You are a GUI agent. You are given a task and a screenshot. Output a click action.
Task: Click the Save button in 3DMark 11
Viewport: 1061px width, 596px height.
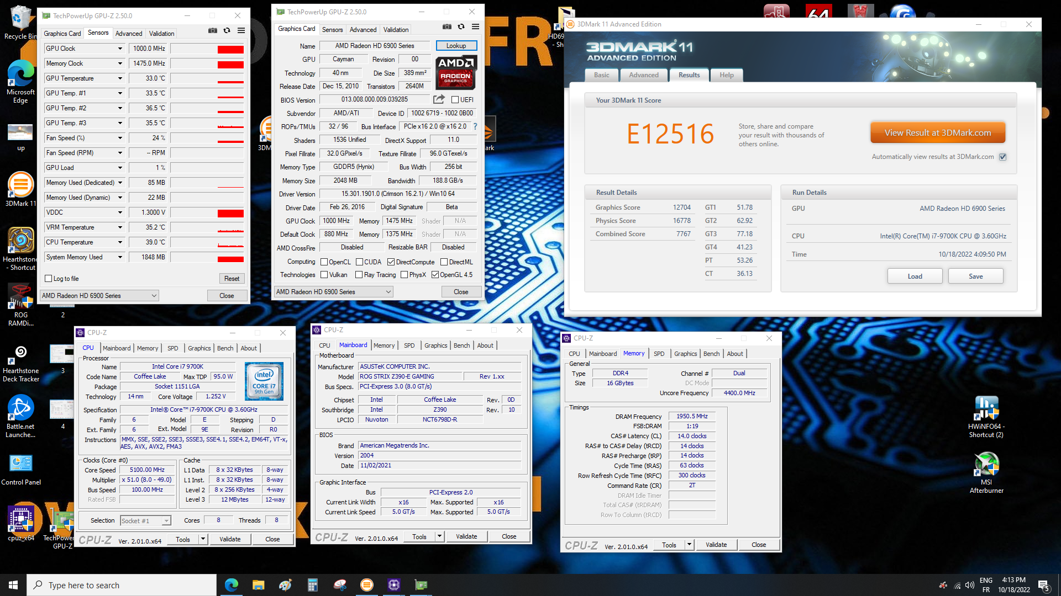(x=976, y=276)
